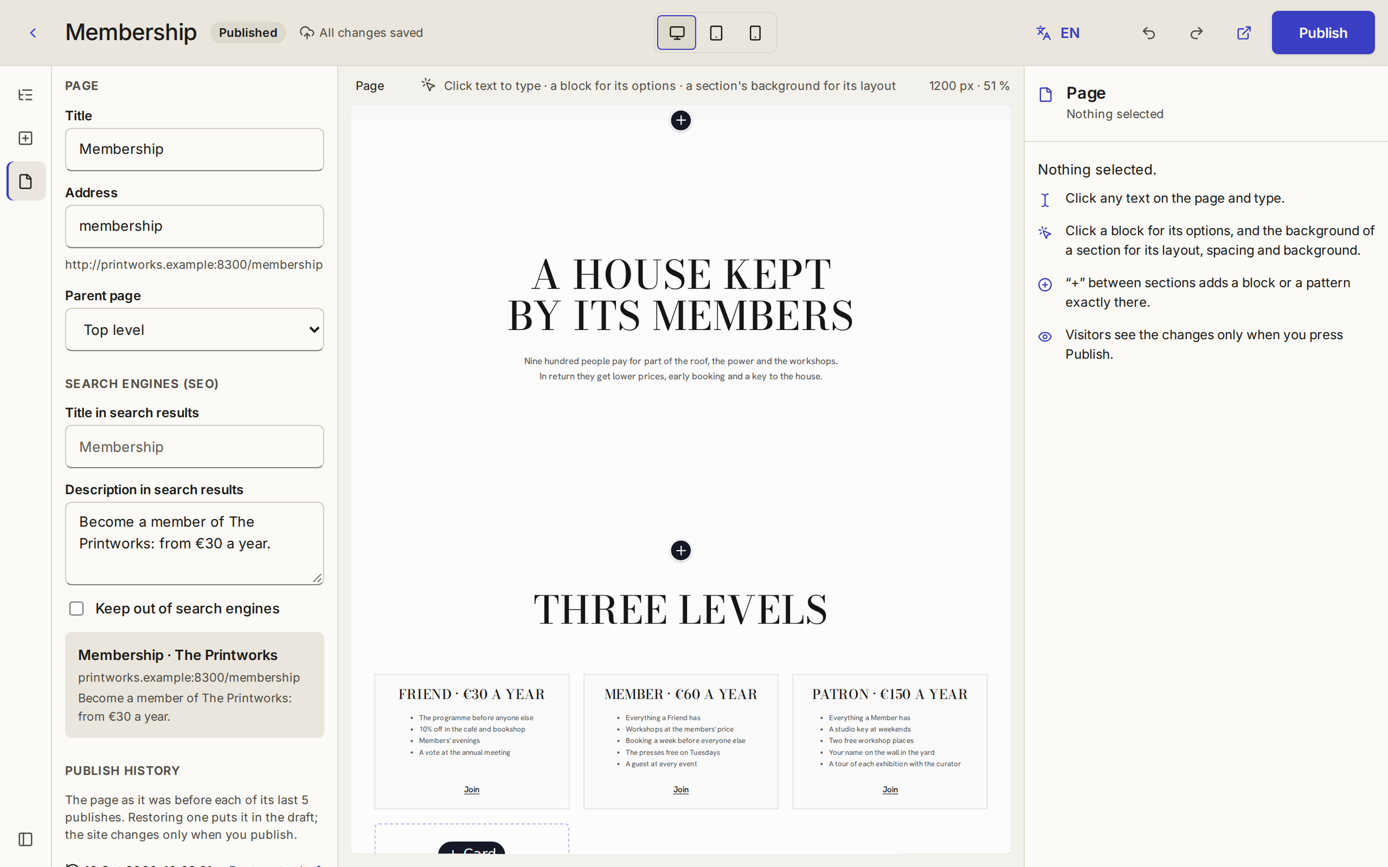Add a section above the hero with plus

tap(681, 120)
